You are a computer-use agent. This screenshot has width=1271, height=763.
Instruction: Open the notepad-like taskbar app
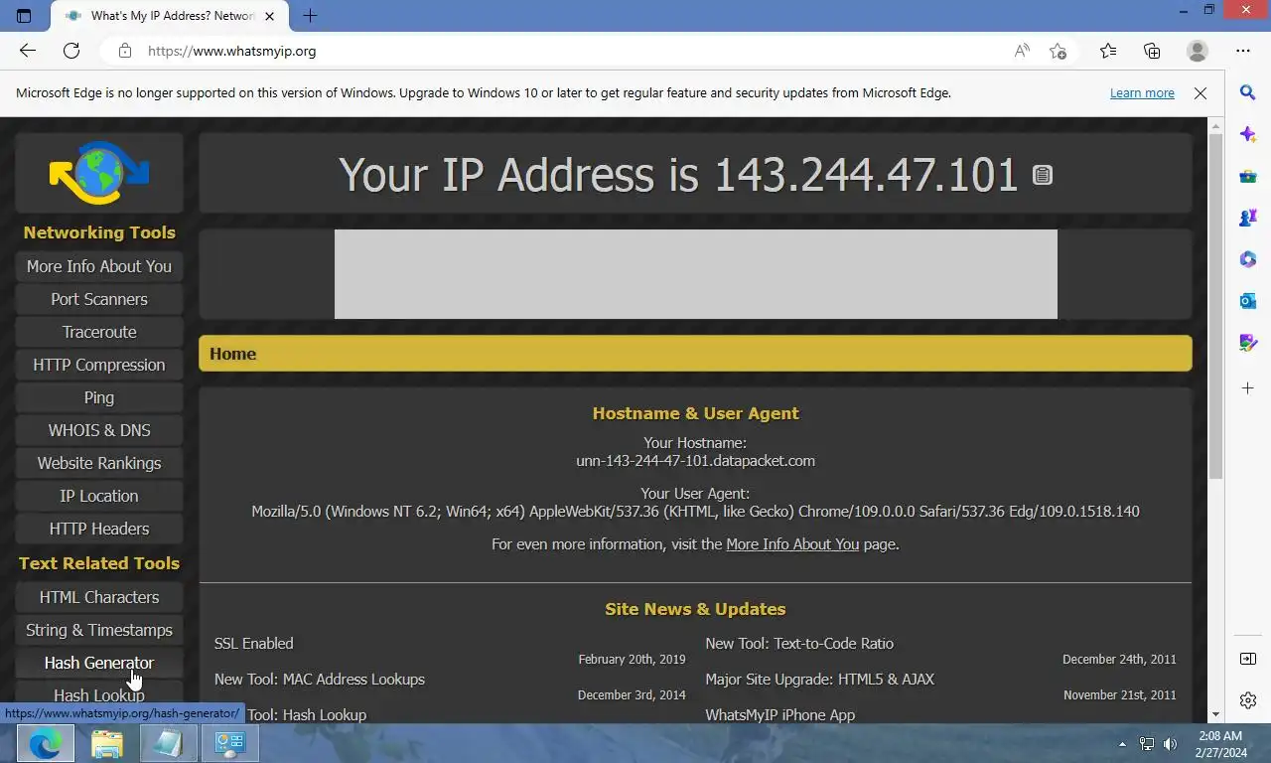point(169,743)
